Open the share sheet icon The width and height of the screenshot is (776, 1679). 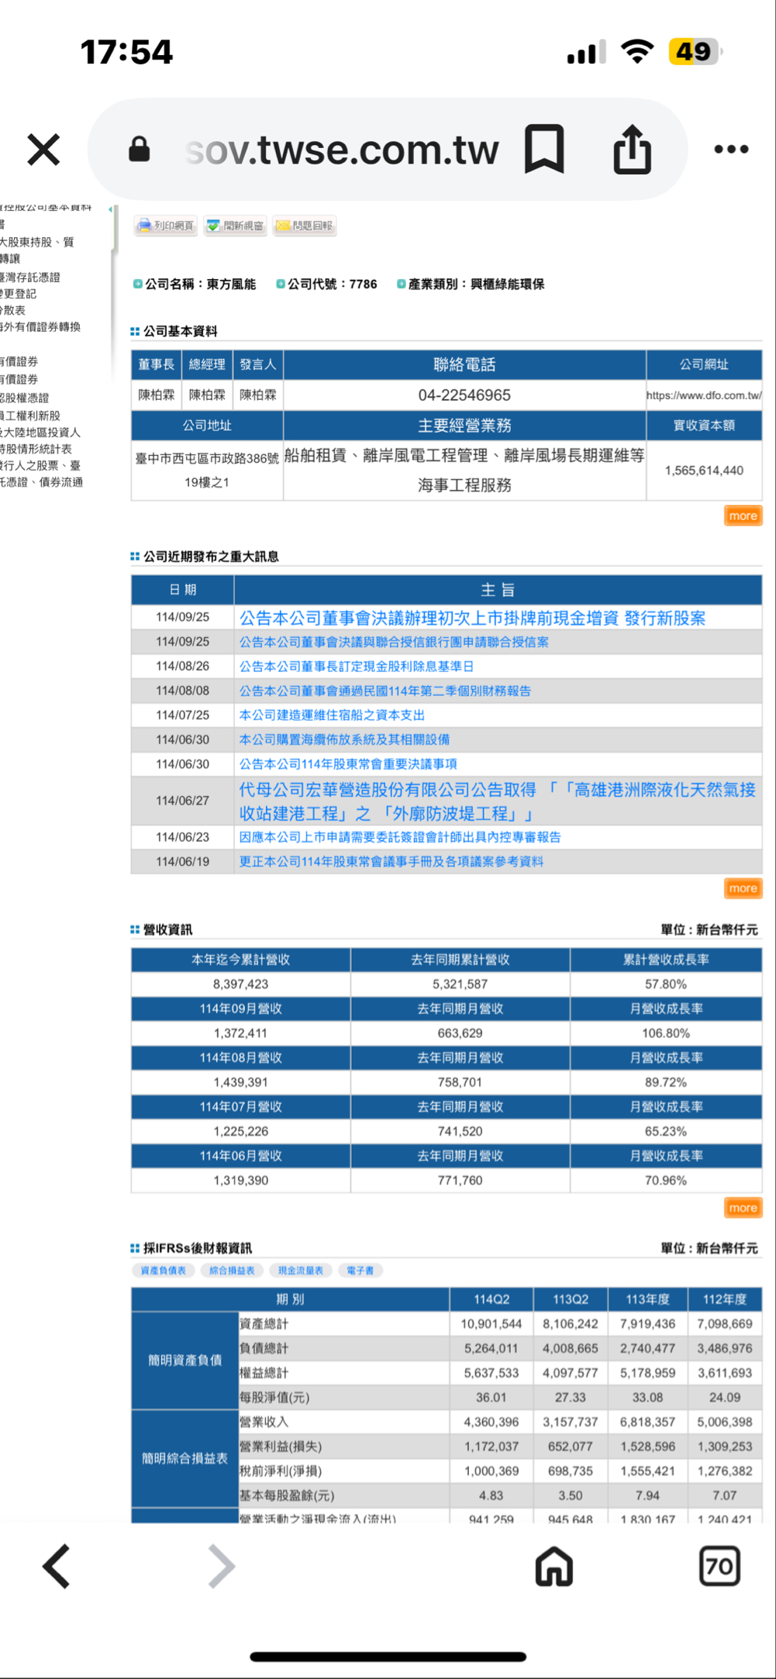coord(632,149)
